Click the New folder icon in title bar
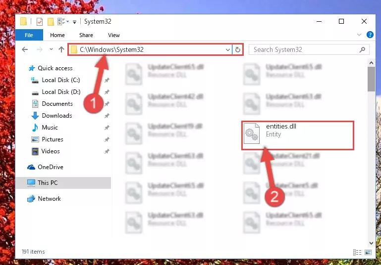This screenshot has height=265, width=381. coord(51,22)
